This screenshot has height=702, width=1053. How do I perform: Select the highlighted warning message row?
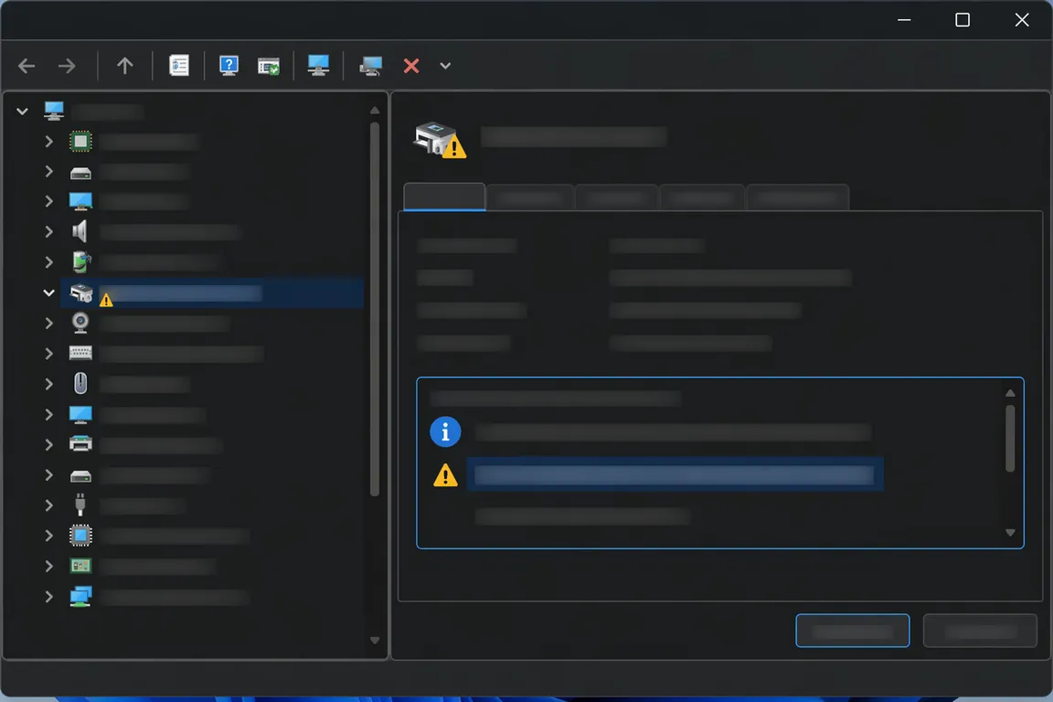pos(675,475)
